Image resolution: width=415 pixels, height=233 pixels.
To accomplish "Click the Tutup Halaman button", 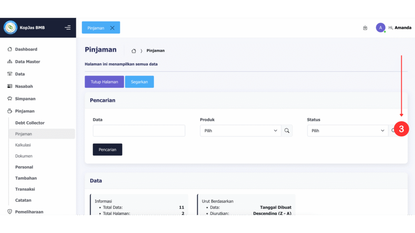I will click(x=104, y=82).
